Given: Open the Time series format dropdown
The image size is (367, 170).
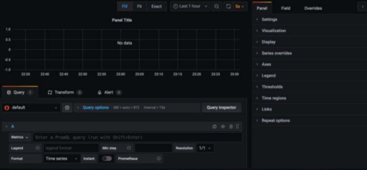Looking at the screenshot, I should (62, 159).
